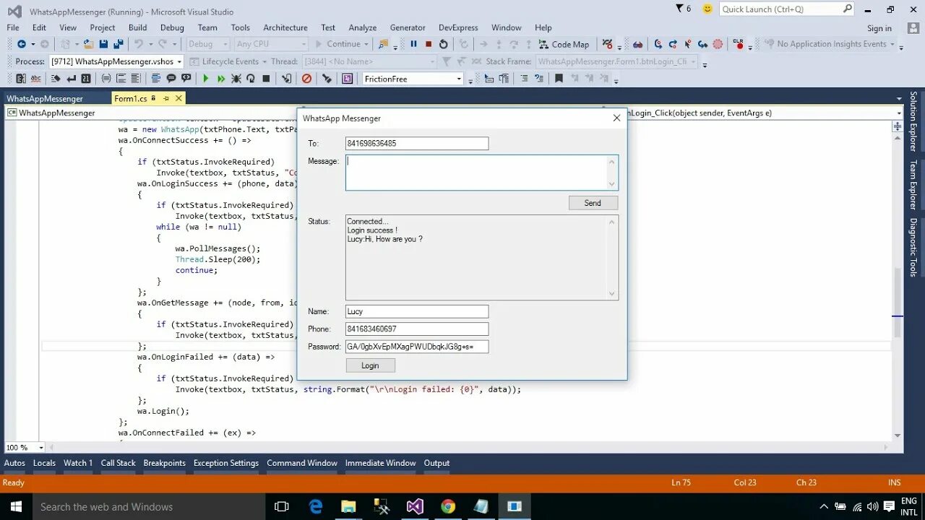Screen dimensions: 925x520
Task: Open the Analyze menu
Action: (x=362, y=27)
